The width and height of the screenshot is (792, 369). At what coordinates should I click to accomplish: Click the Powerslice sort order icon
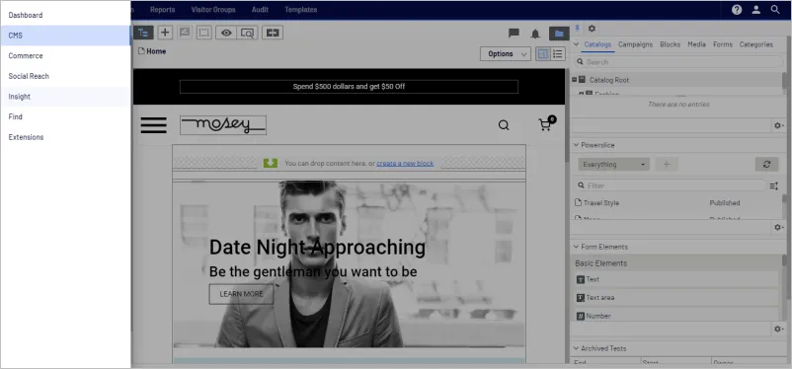tap(774, 186)
